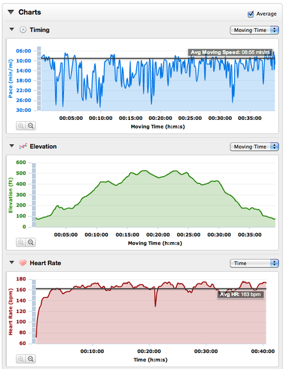Click the Avg Moving Speed label
Screen dimensions: 285x369
point(230,52)
